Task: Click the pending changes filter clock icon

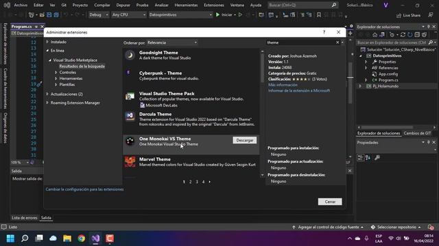Action: (x=392, y=35)
